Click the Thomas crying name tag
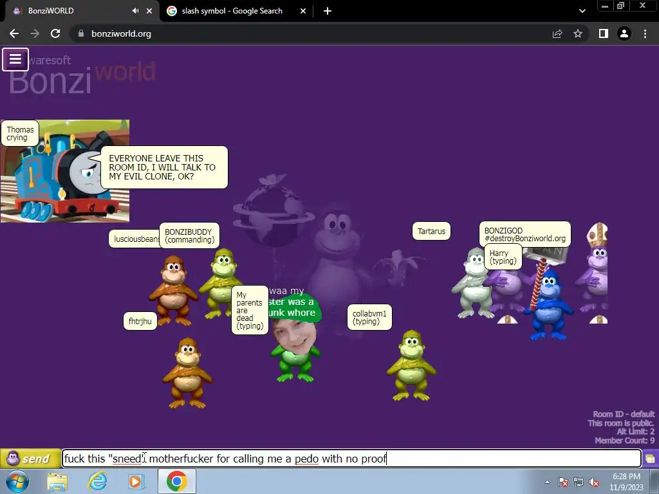 point(20,133)
